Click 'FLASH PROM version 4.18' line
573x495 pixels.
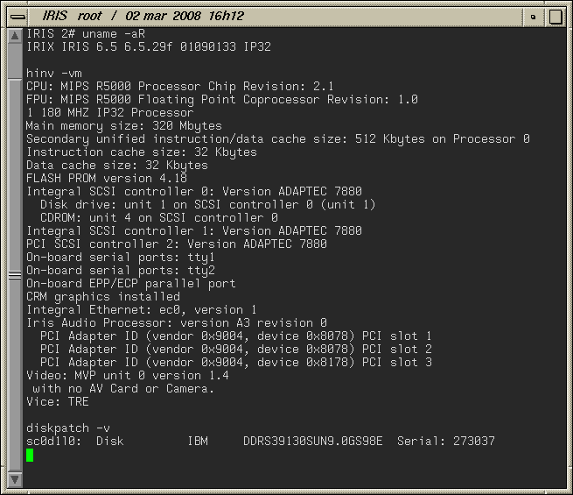[107, 179]
